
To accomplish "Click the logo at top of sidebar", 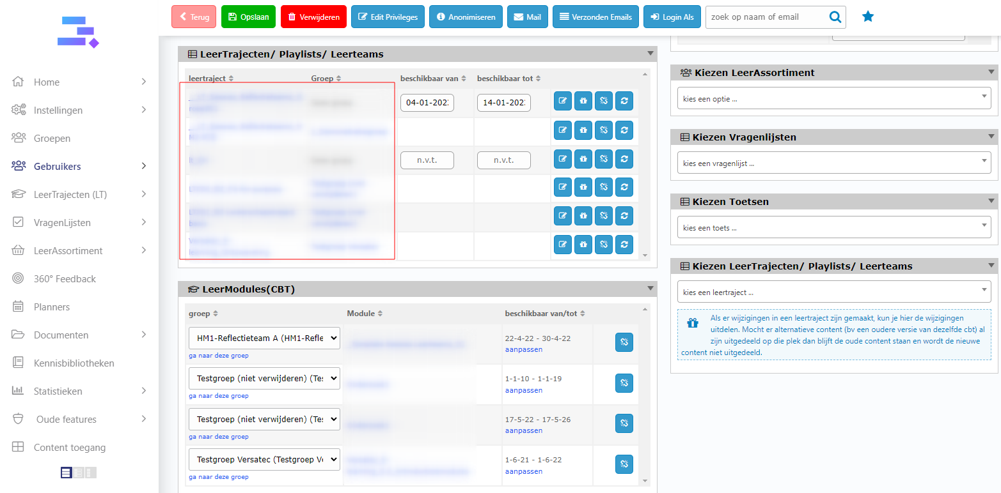I will (x=78, y=33).
